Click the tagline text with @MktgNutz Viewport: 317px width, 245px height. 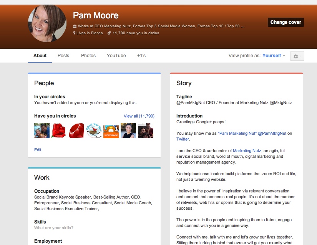(234, 103)
